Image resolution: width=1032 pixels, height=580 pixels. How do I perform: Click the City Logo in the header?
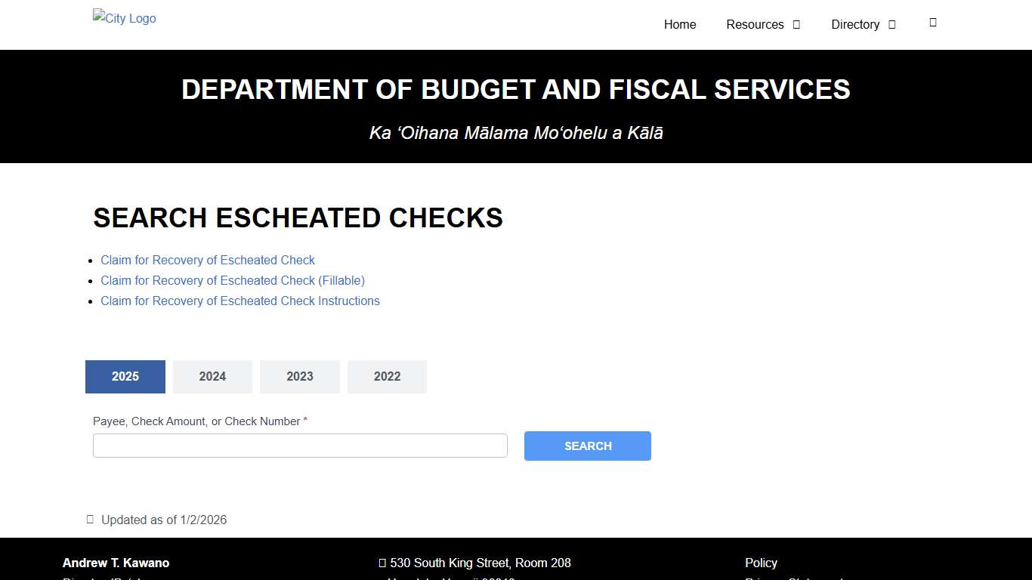(x=124, y=17)
